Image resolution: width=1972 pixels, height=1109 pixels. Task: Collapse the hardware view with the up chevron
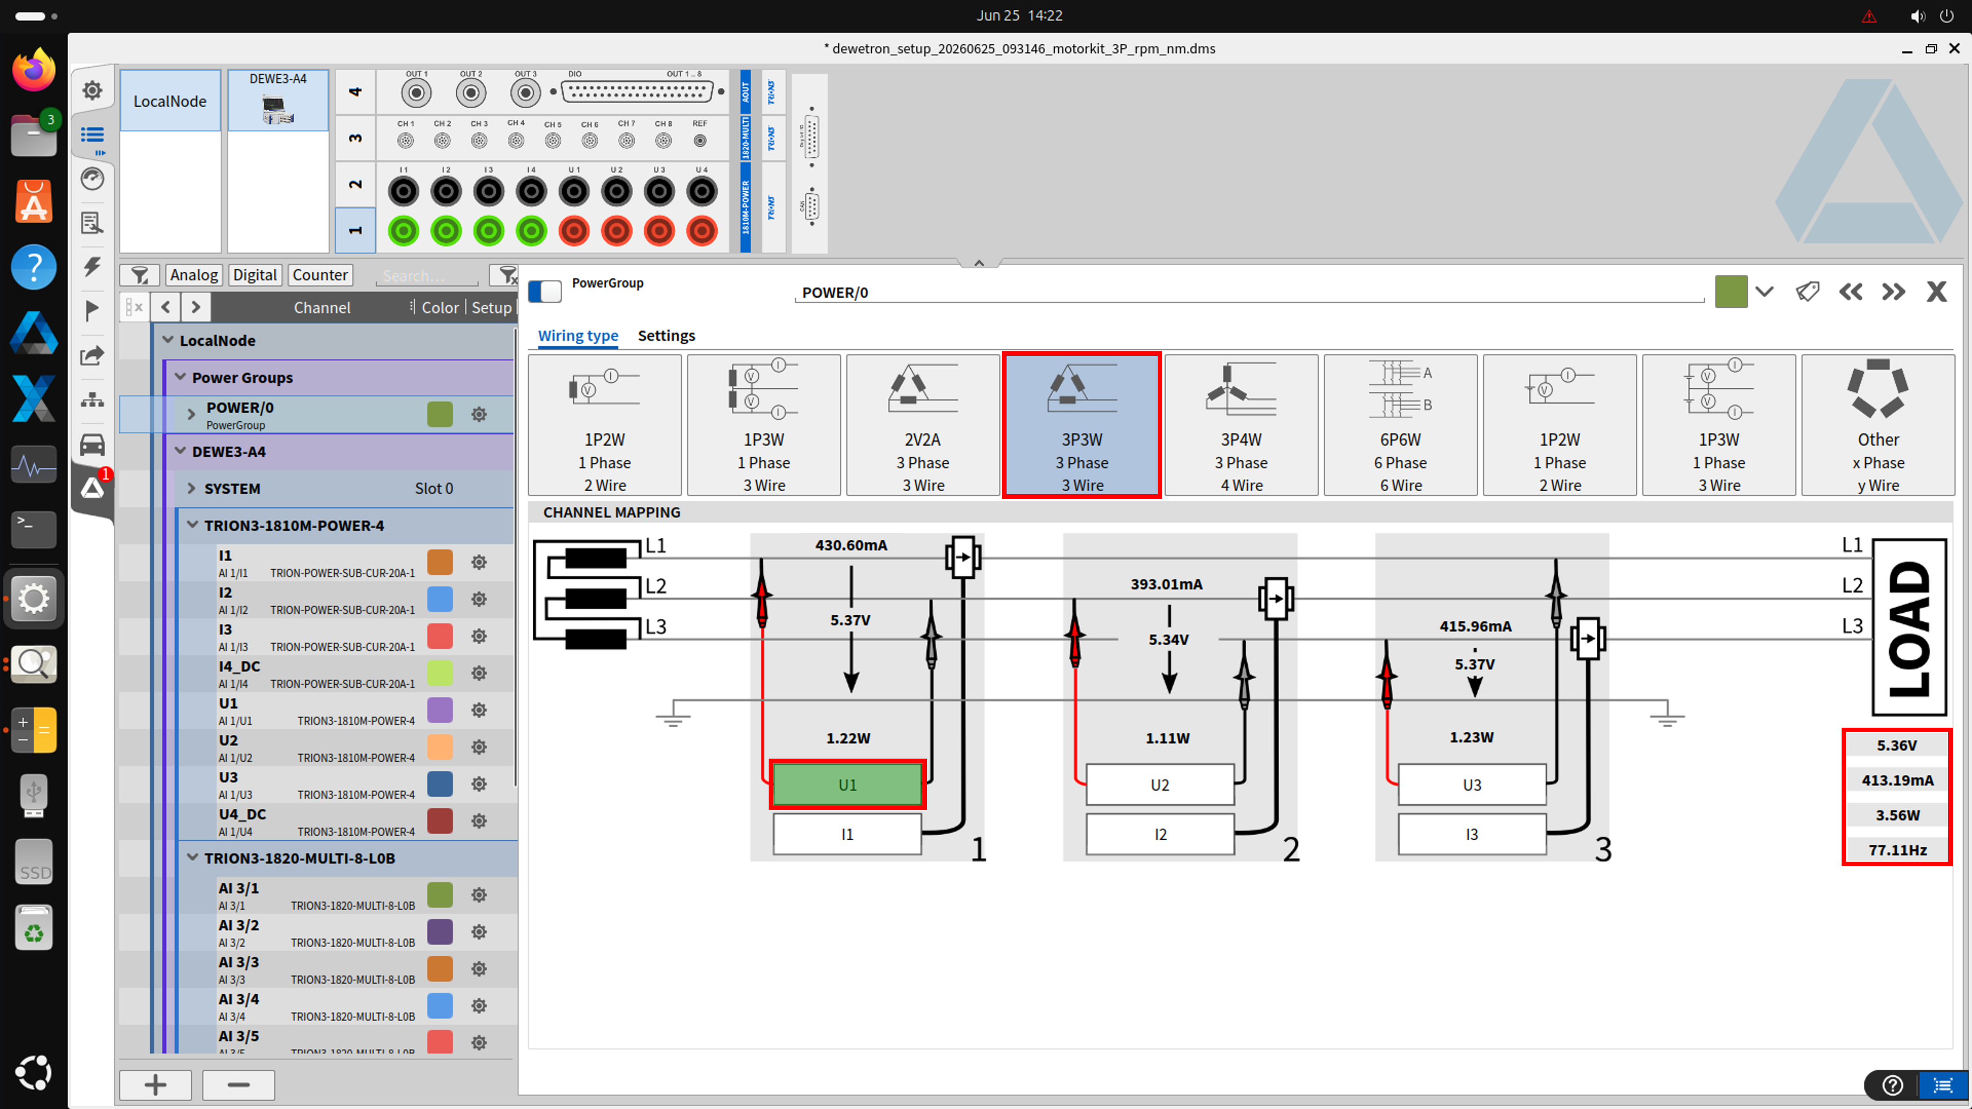coord(979,263)
